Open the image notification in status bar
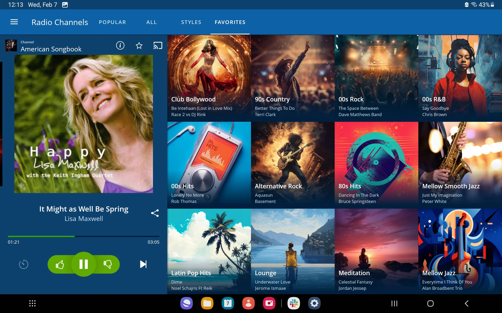 65,5
